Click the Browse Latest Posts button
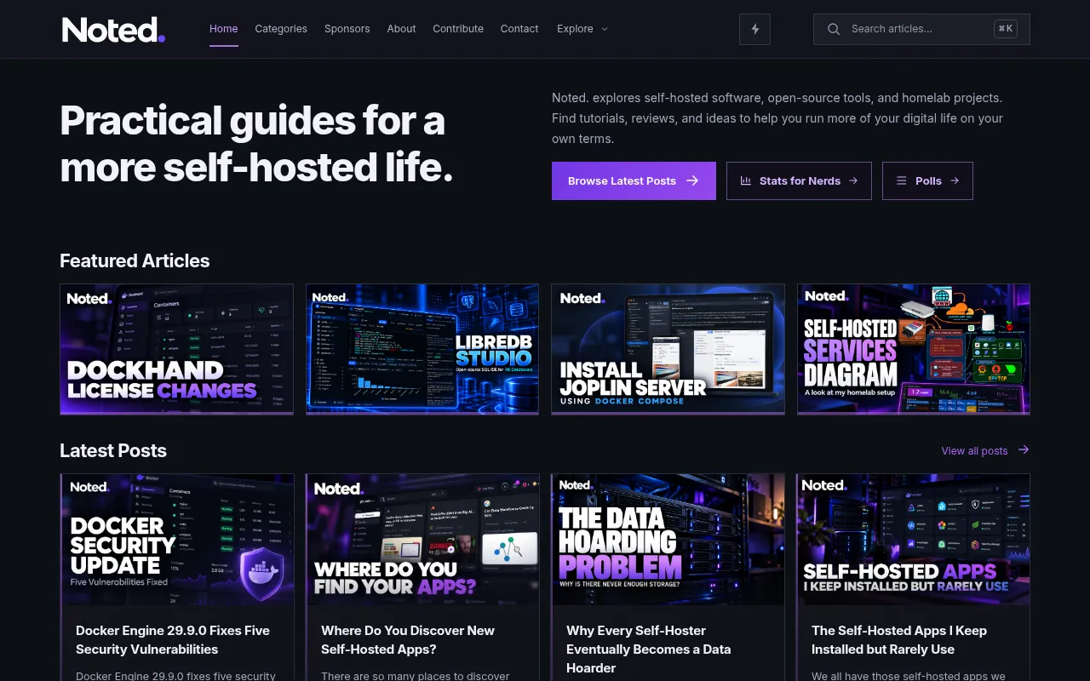The image size is (1090, 681). 634,180
